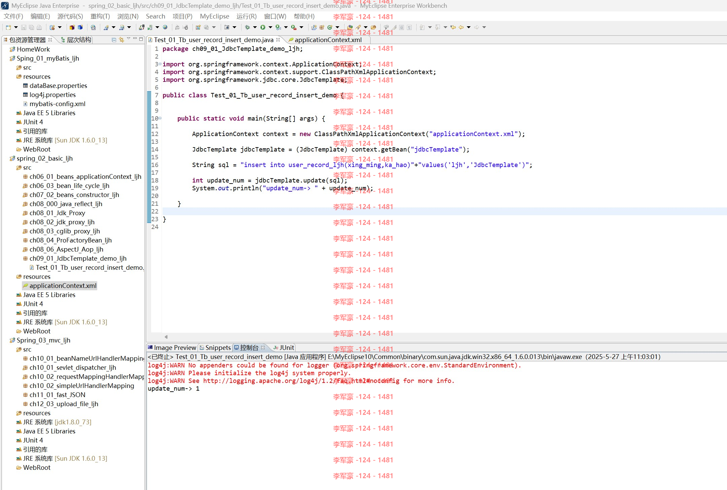This screenshot has height=490, width=727.
Task: Select ch12_03_upload_file_ljh package
Action: coord(61,404)
